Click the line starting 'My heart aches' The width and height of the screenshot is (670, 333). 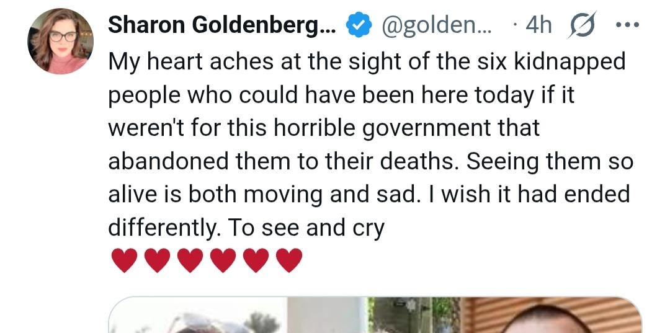click(366, 62)
